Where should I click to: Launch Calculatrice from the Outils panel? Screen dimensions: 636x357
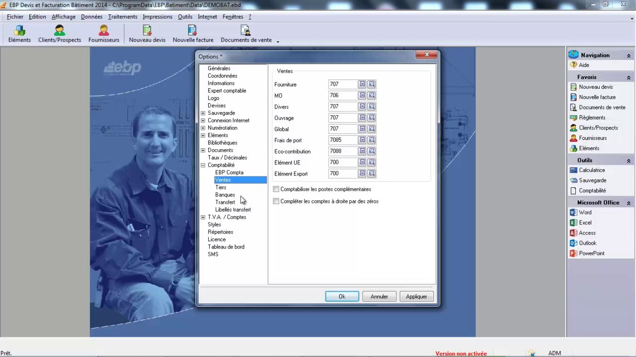tap(591, 170)
